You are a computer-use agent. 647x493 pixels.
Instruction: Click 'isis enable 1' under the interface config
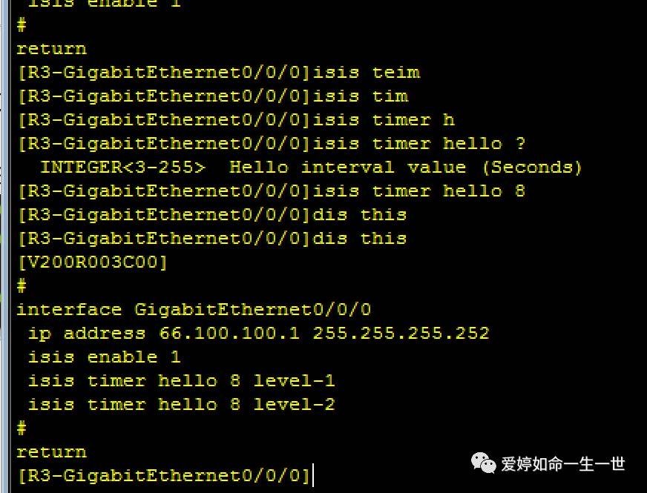104,357
